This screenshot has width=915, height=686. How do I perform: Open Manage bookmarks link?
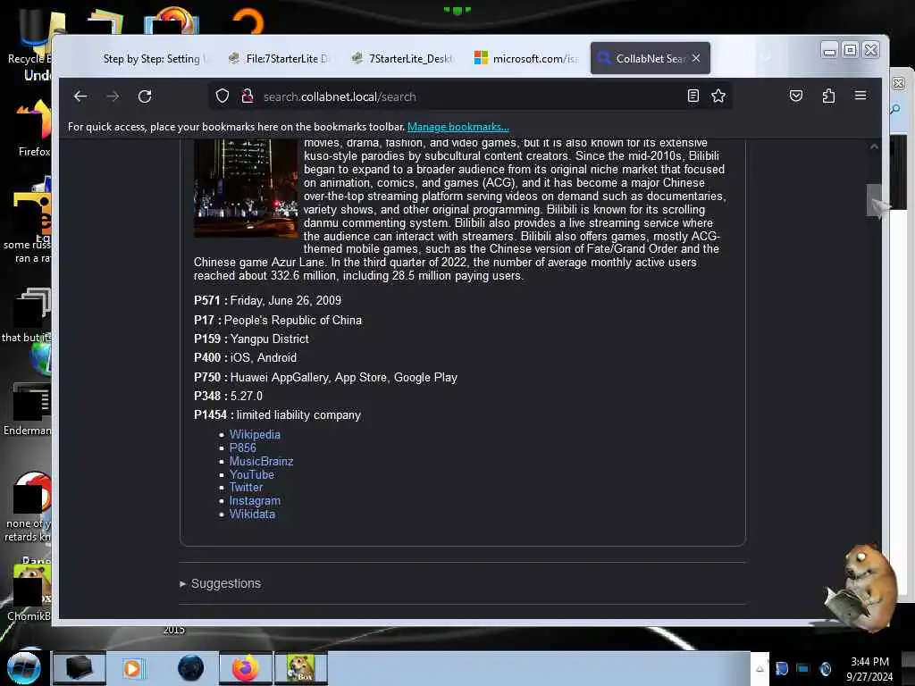[x=458, y=127]
